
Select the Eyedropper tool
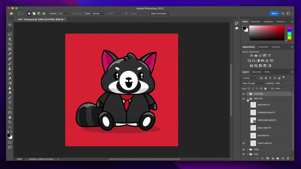click(10, 54)
